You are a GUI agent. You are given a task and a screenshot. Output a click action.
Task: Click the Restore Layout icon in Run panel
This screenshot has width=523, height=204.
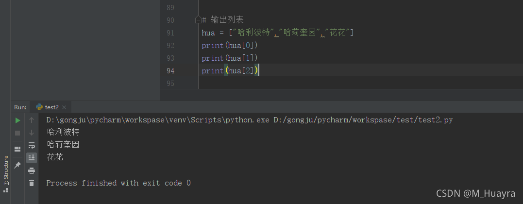(x=17, y=149)
